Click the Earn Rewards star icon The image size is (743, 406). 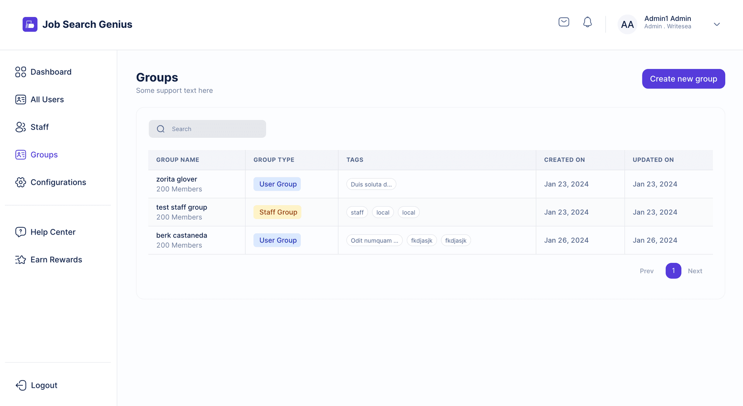point(21,260)
